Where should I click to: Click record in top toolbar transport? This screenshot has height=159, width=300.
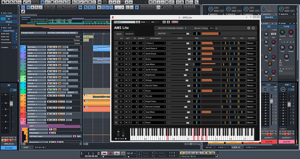tap(126, 2)
